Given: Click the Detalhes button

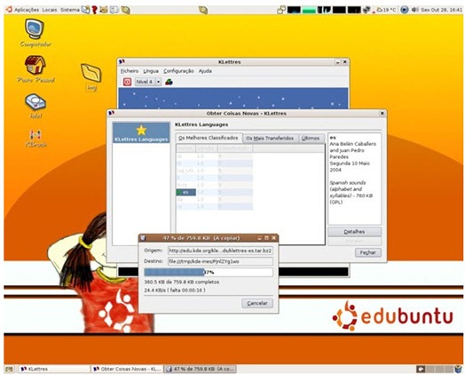Looking at the screenshot, I should click(354, 232).
